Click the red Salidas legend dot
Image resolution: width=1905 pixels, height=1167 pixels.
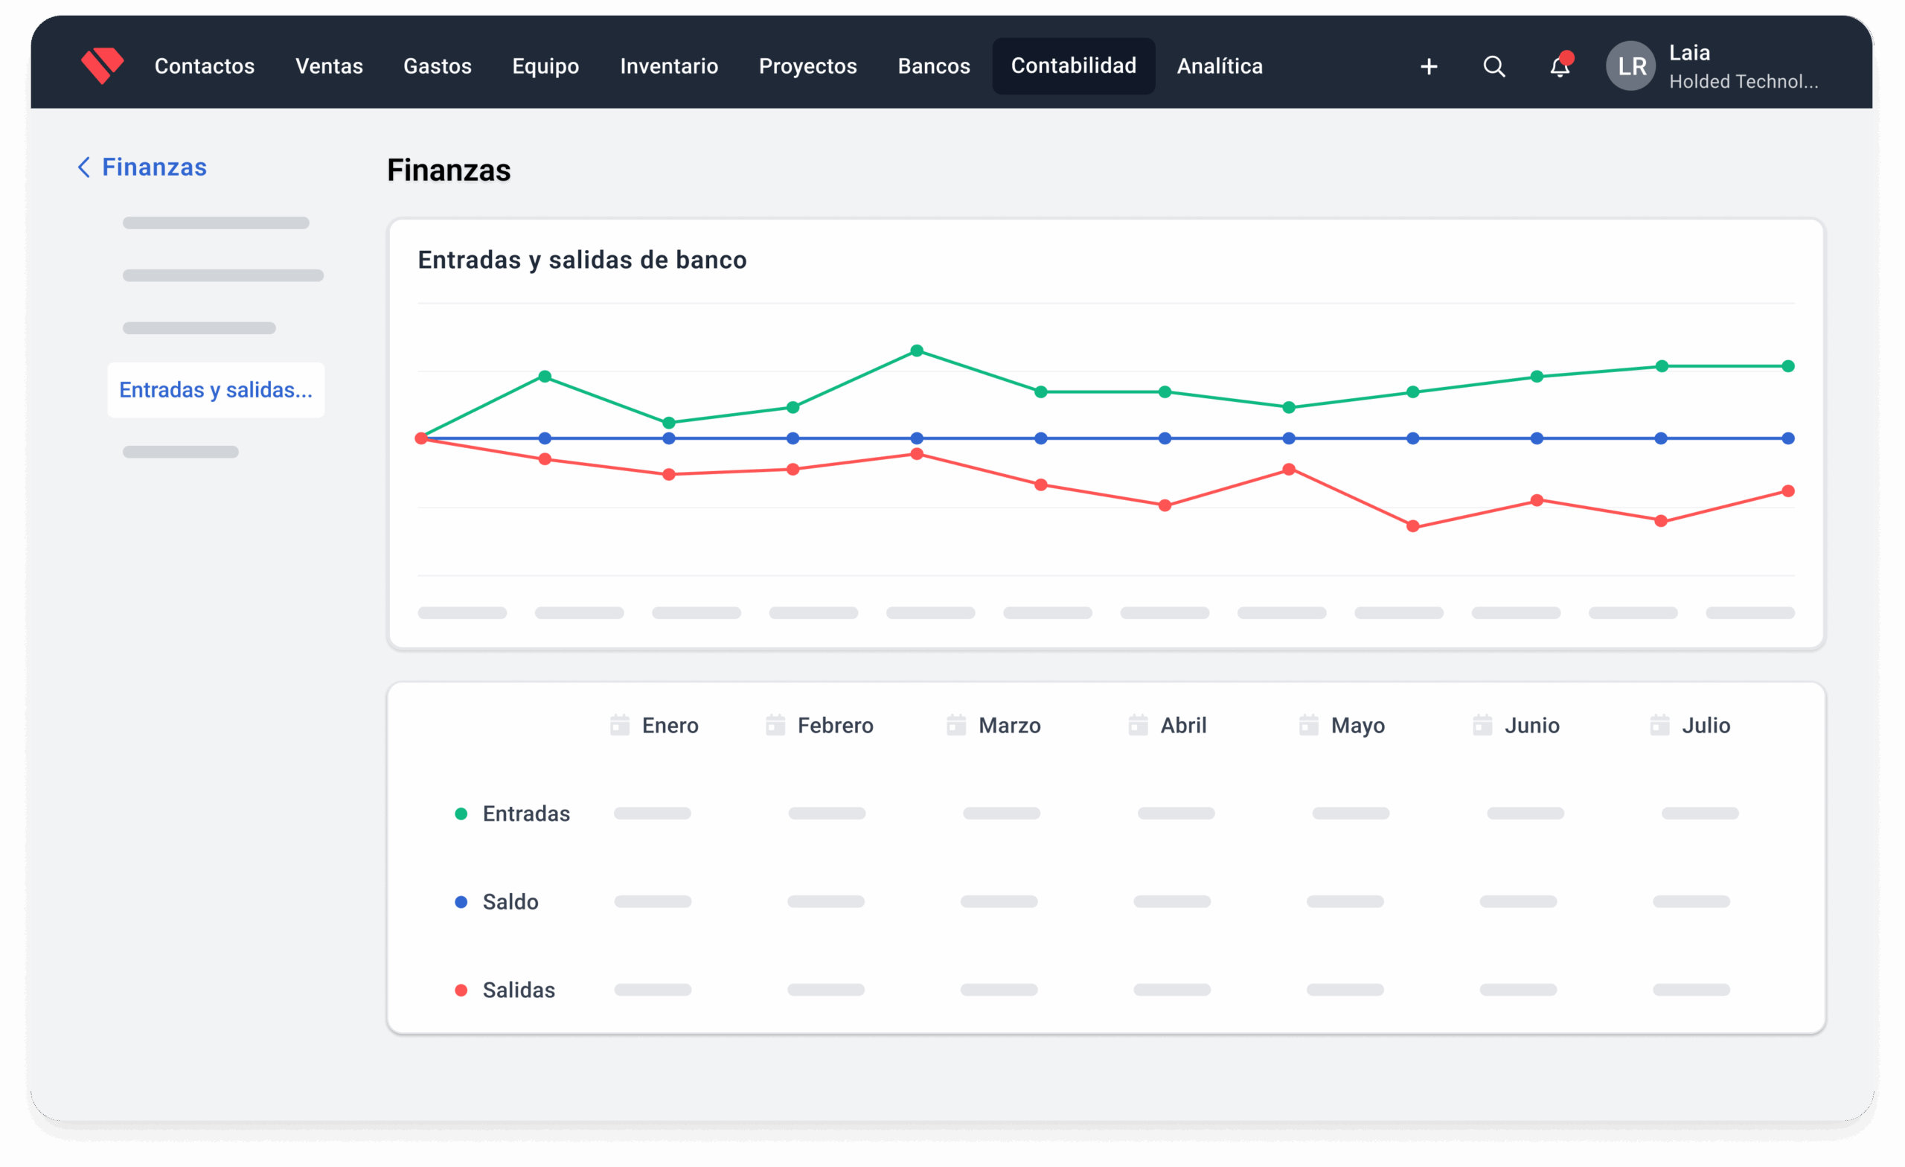[x=461, y=990]
